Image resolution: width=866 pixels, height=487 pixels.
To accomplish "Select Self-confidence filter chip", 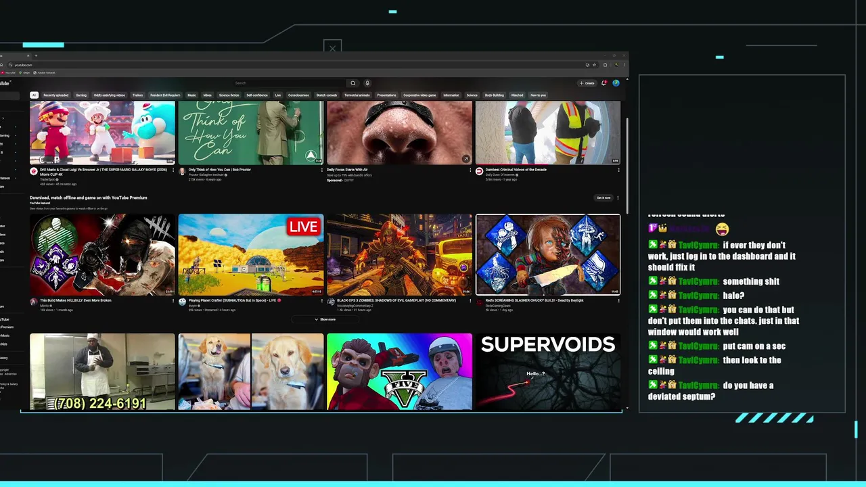I will [257, 95].
